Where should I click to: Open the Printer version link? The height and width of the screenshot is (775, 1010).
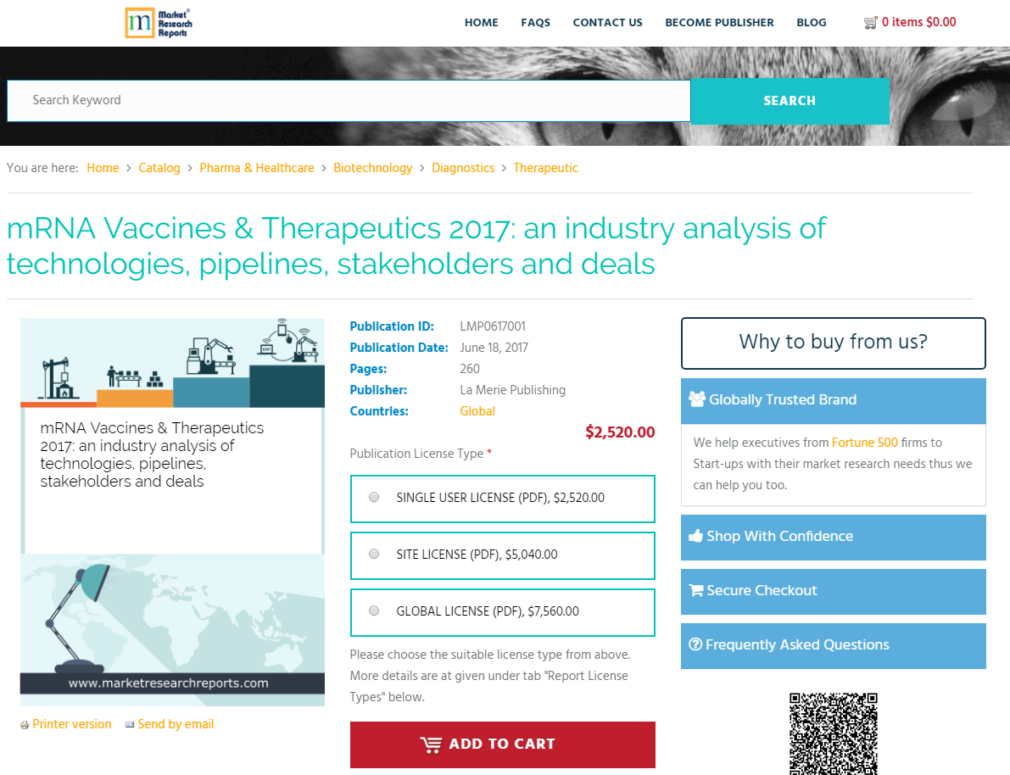[x=71, y=724]
